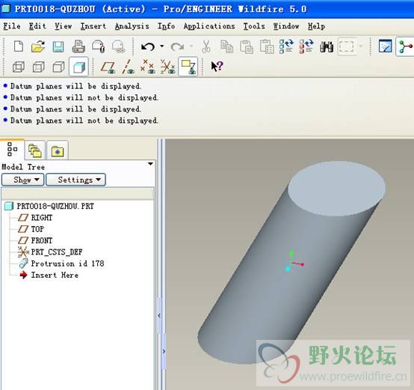Image resolution: width=414 pixels, height=390 pixels.
Task: Toggle wireframe display mode
Action: (19, 67)
